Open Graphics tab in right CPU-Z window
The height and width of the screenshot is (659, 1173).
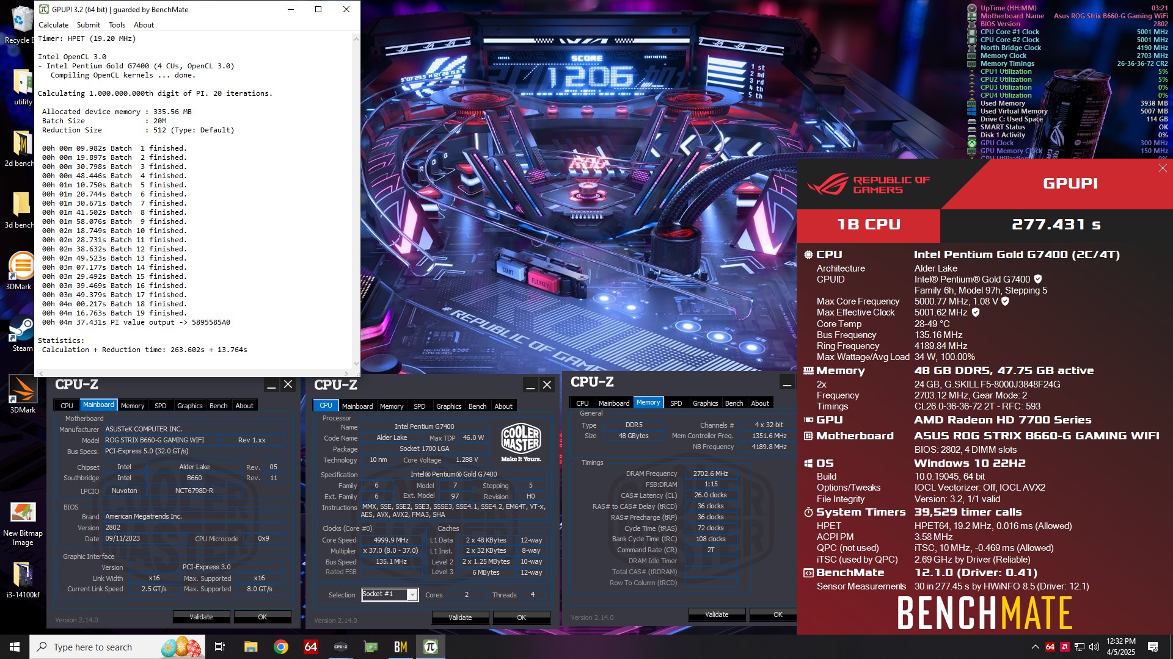[x=705, y=403]
